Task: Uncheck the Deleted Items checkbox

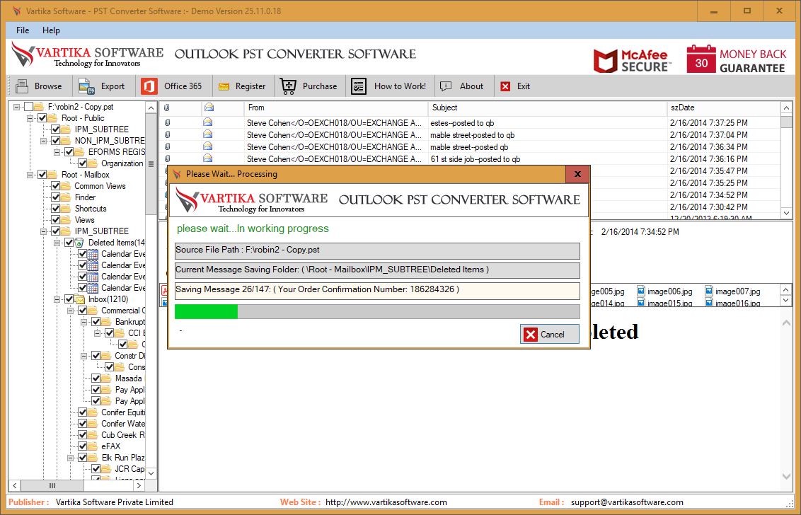Action: pos(69,243)
